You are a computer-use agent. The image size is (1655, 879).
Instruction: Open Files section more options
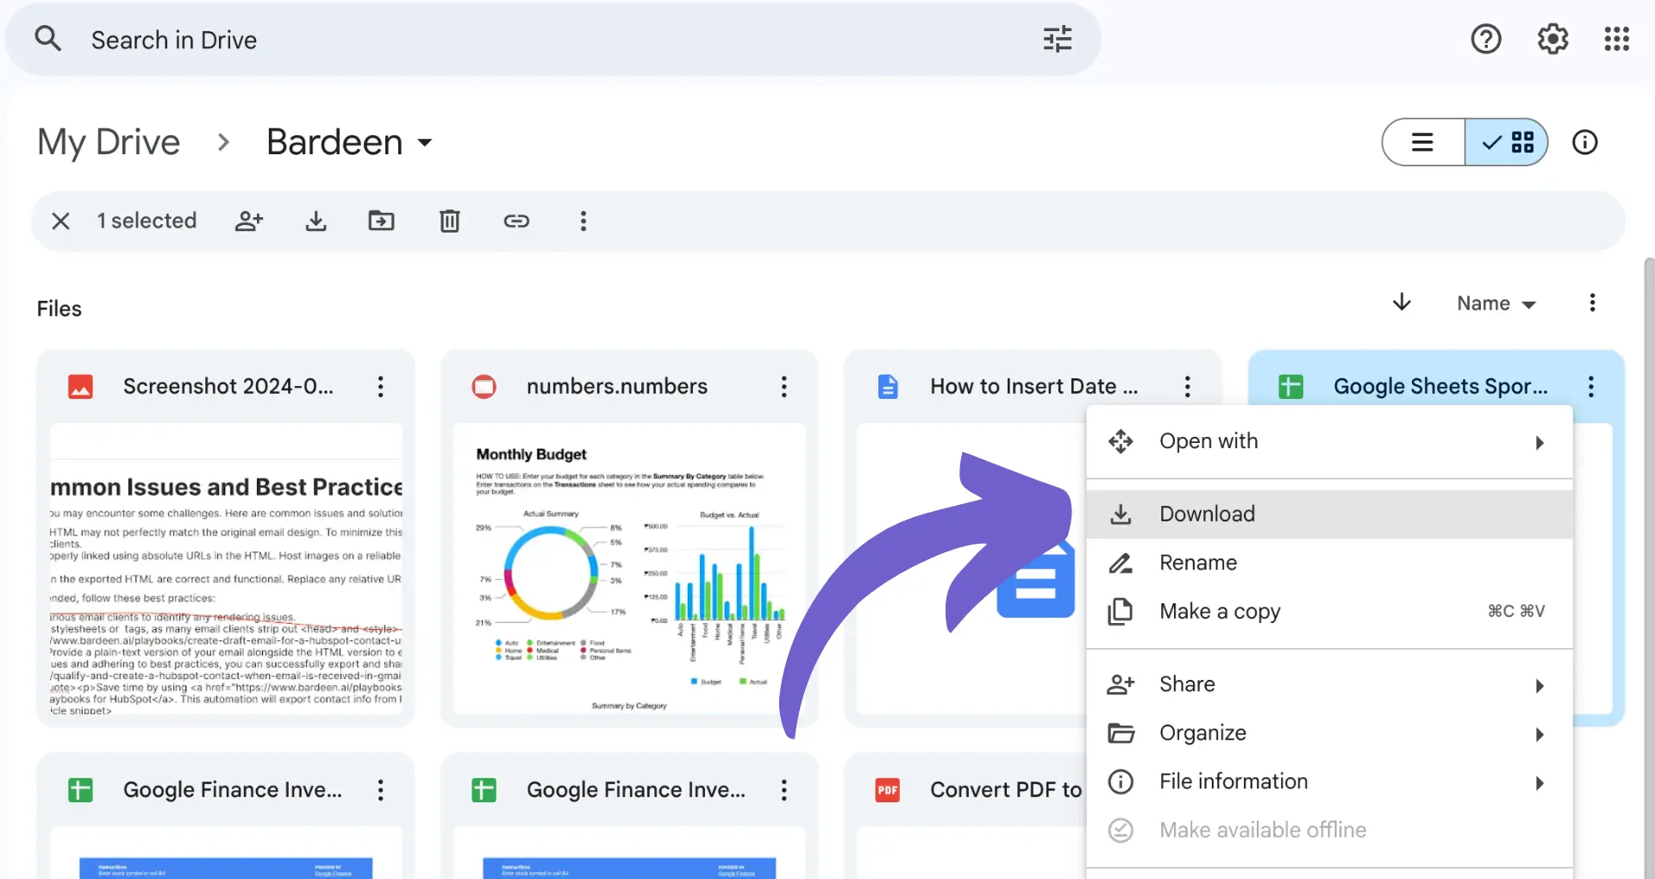point(1592,302)
